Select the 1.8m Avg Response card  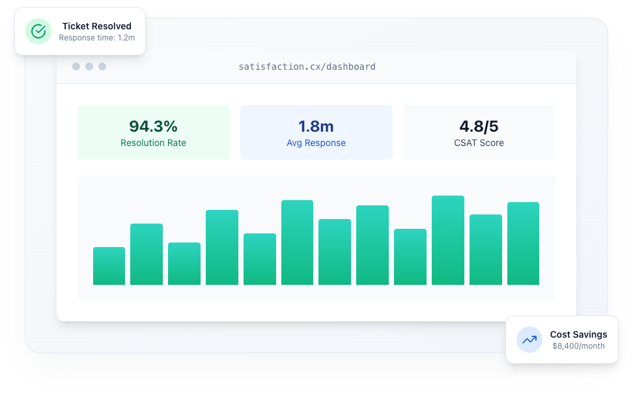click(316, 132)
